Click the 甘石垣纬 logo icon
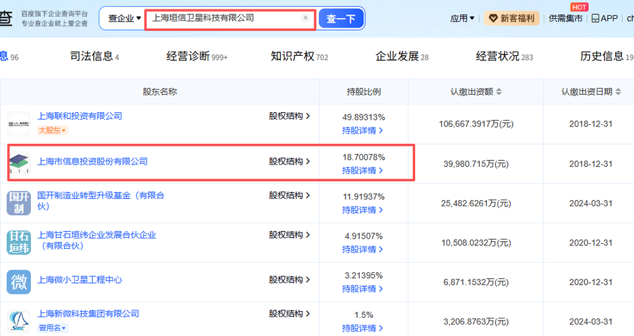Screen dimensions: 634x336 pyautogui.click(x=19, y=242)
